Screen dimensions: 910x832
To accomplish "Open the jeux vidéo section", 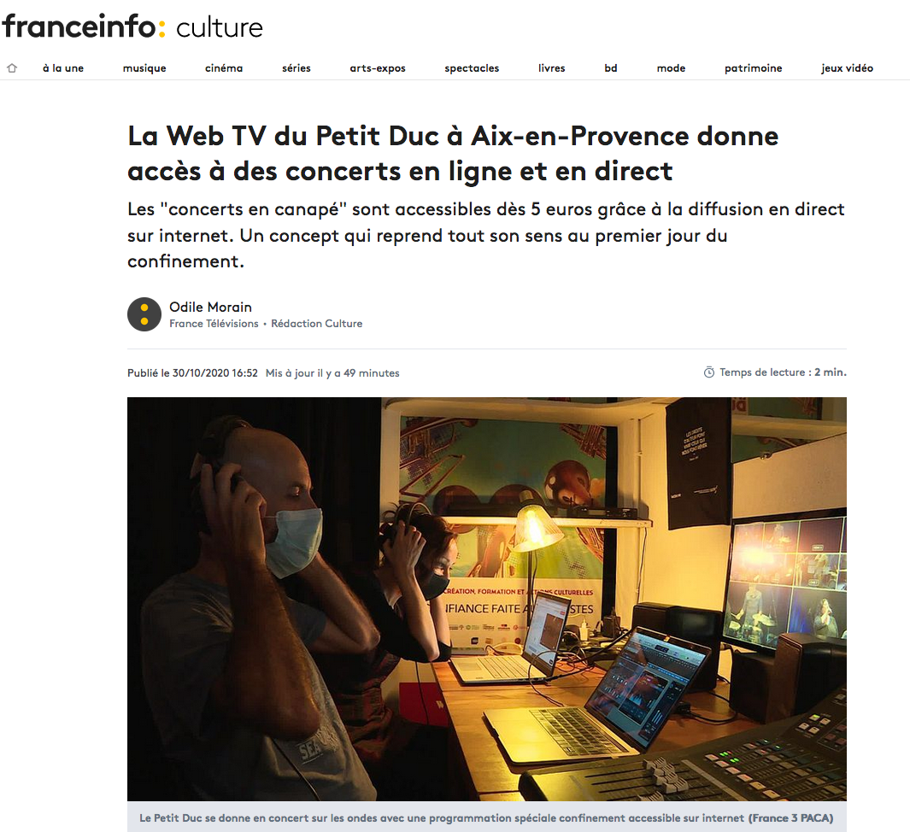I will click(848, 67).
